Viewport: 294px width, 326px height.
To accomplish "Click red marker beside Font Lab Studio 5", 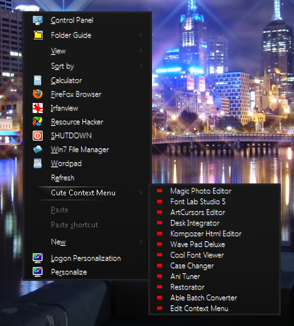I will tap(160, 202).
